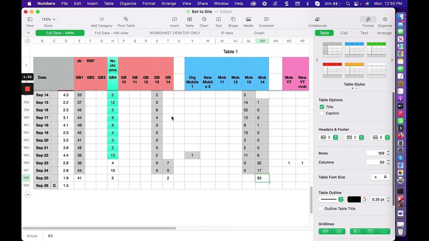Click the Rows value field
The width and height of the screenshot is (429, 241).
click(x=376, y=153)
